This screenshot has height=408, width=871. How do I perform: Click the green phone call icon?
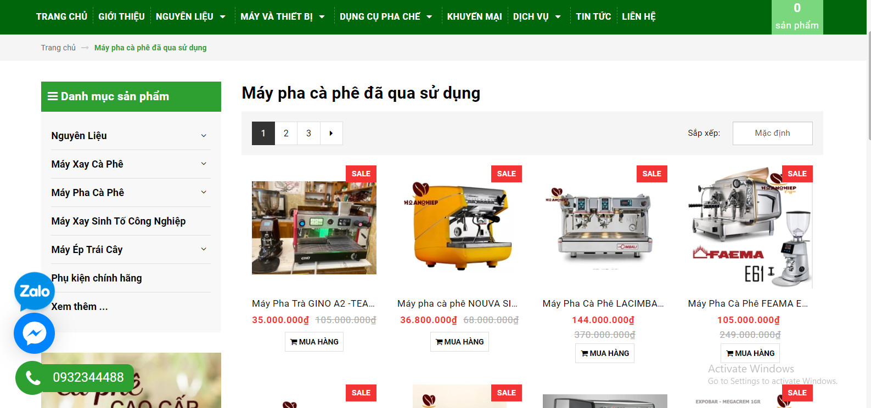coord(32,378)
